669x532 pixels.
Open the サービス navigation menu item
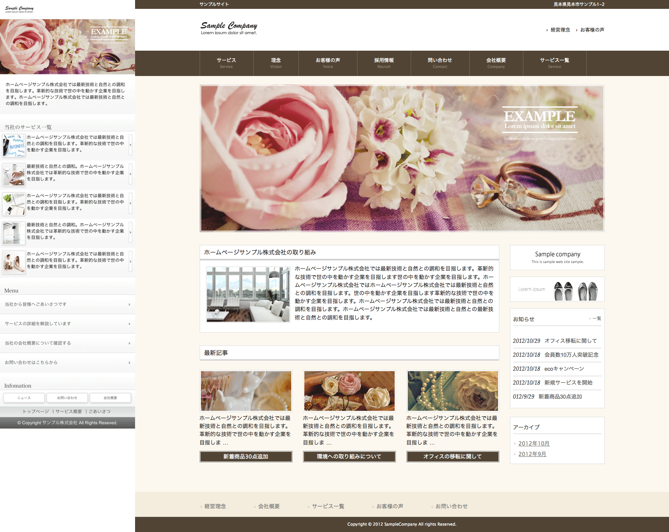pos(226,63)
